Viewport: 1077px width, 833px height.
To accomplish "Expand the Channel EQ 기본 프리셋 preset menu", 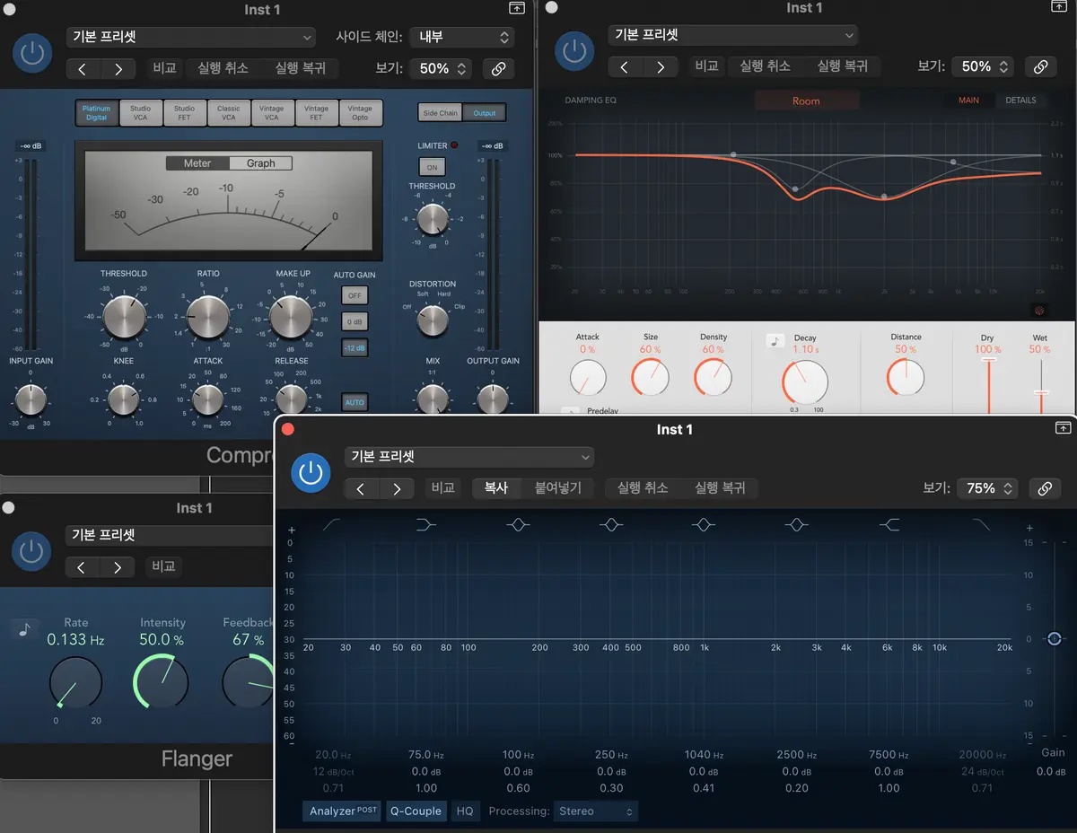I will coord(469,457).
